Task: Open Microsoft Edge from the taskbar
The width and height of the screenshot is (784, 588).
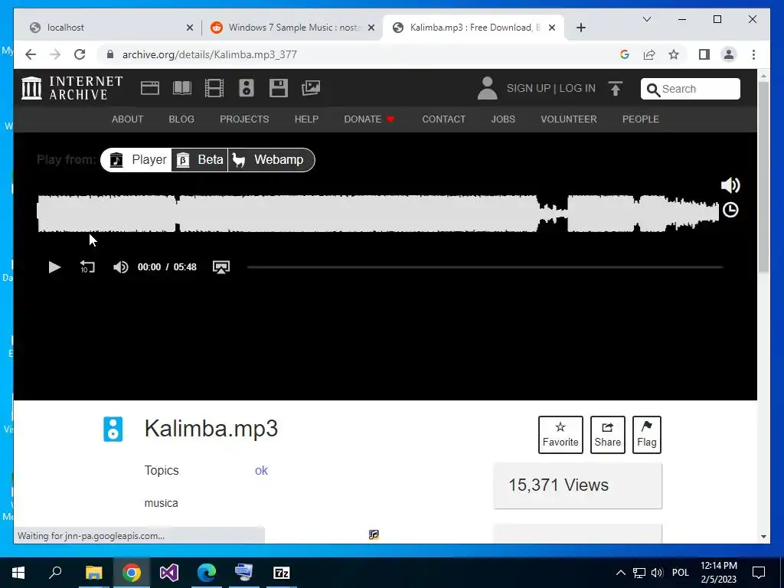Action: click(207, 573)
